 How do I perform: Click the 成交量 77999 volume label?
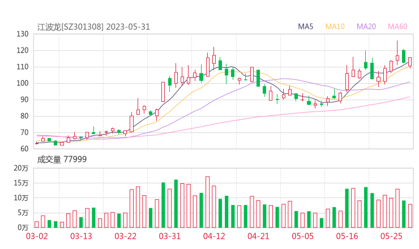[62, 160]
